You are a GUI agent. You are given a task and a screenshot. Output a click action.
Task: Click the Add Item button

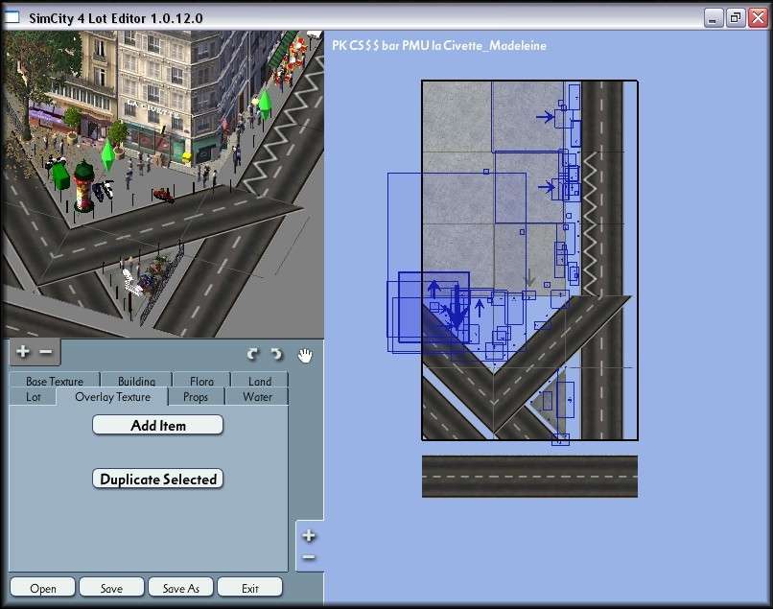[157, 425]
